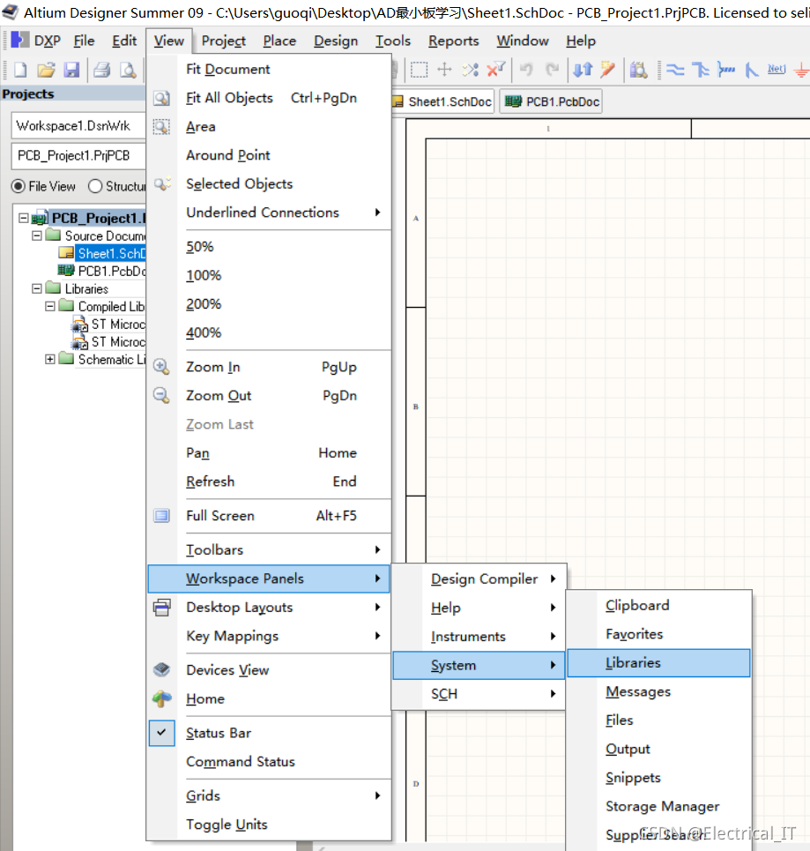This screenshot has width=810, height=851.
Task: Switch to the Sheet1.SchDoc document tab
Action: coord(443,101)
